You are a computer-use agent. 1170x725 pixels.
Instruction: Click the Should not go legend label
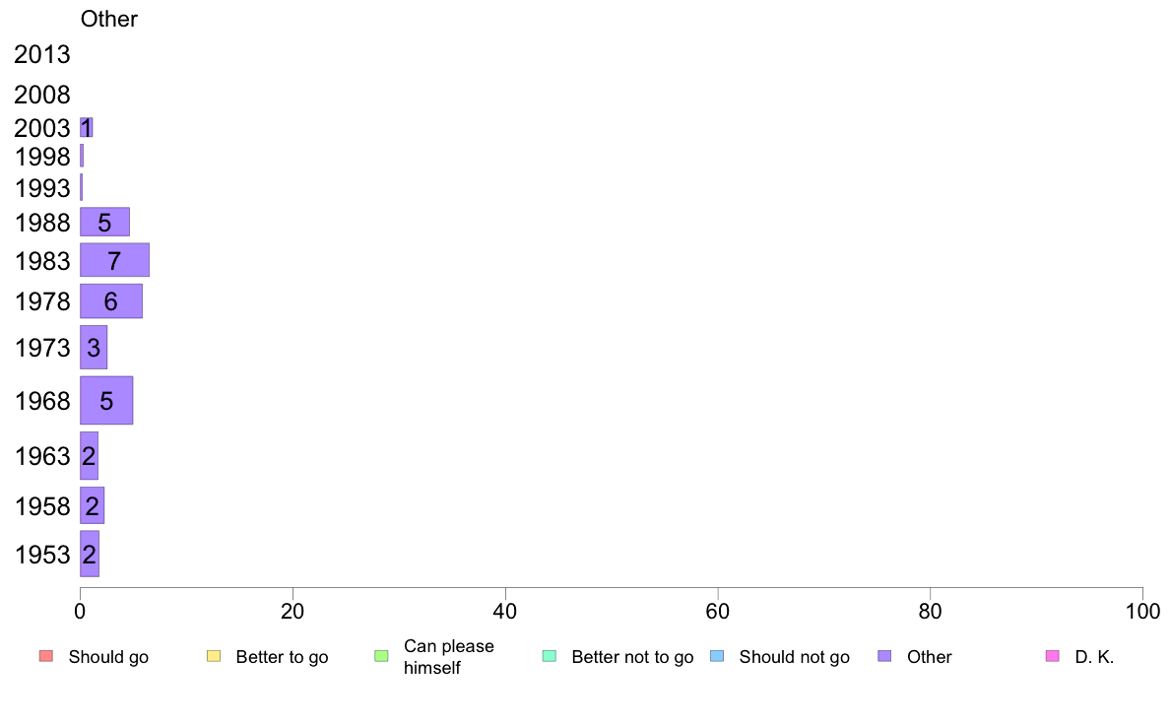click(795, 657)
